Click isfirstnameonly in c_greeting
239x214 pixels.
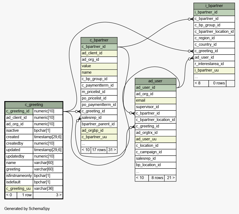pyautogui.click(x=19, y=176)
